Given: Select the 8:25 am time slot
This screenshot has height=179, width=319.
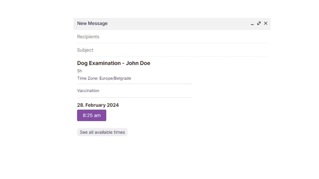Looking at the screenshot, I should (x=92, y=115).
